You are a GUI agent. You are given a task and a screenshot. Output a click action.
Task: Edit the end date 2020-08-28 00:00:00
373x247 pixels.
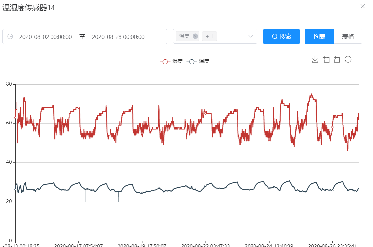pyautogui.click(x=118, y=37)
